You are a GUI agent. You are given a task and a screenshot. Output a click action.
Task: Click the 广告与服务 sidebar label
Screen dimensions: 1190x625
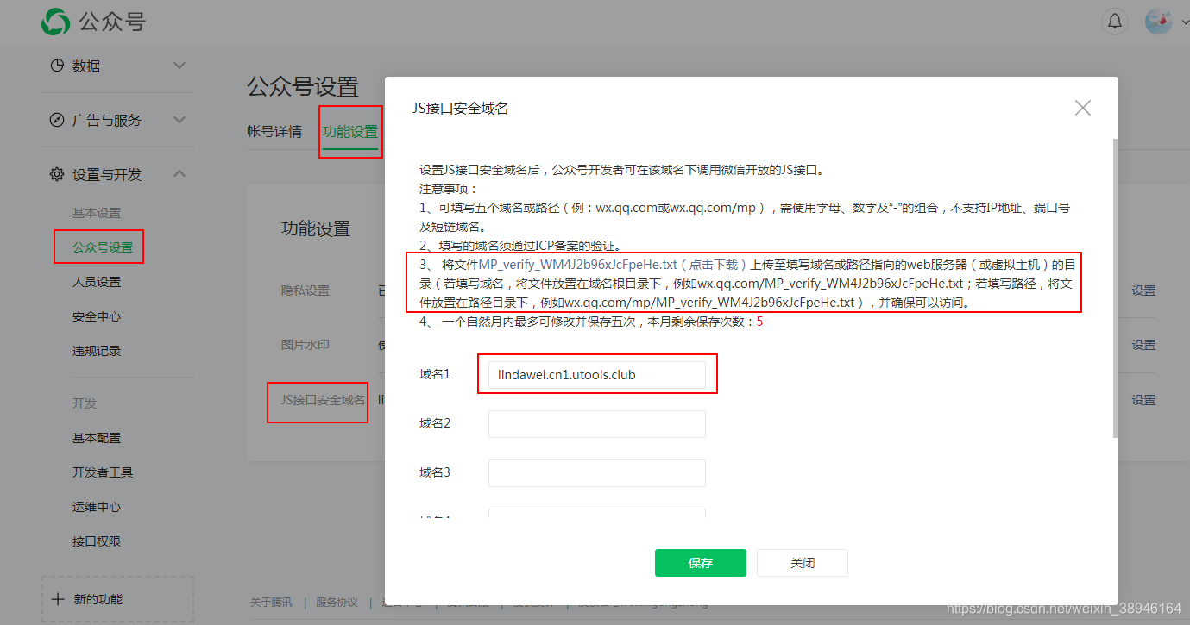click(x=107, y=120)
